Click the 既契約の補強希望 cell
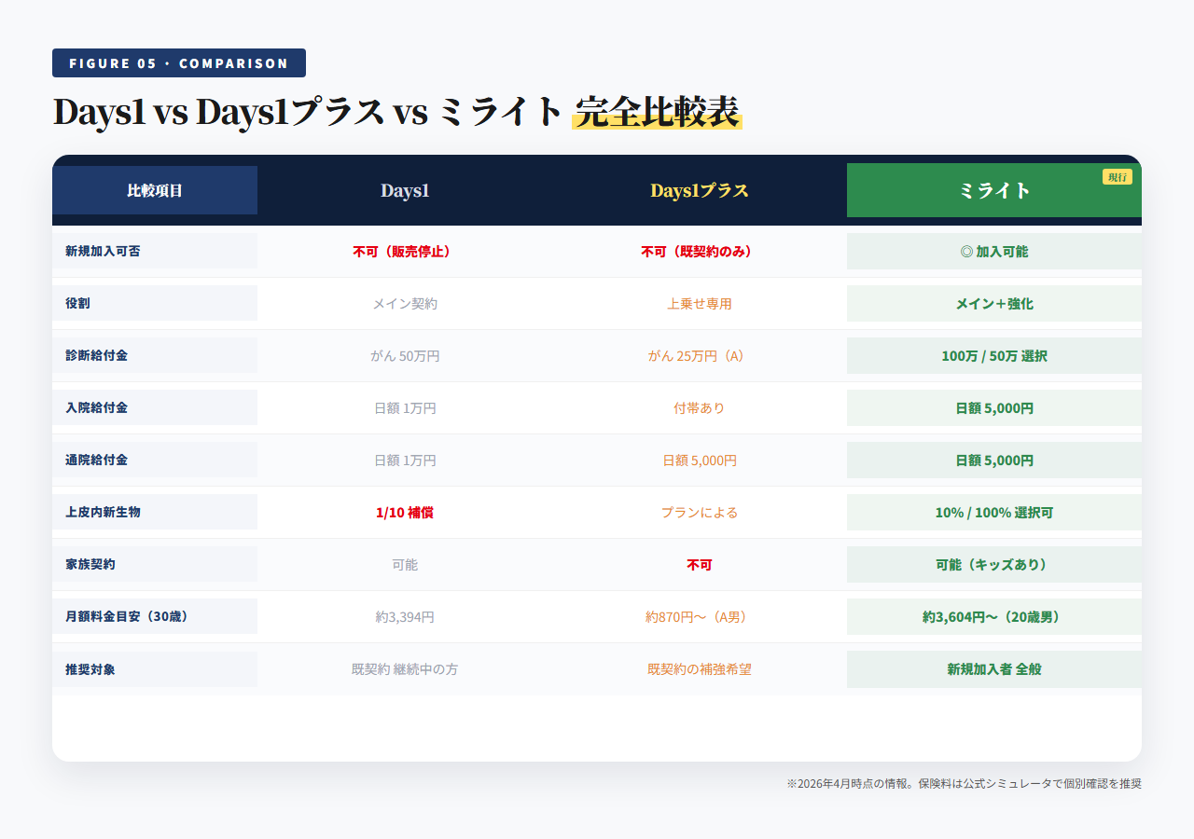 [699, 668]
